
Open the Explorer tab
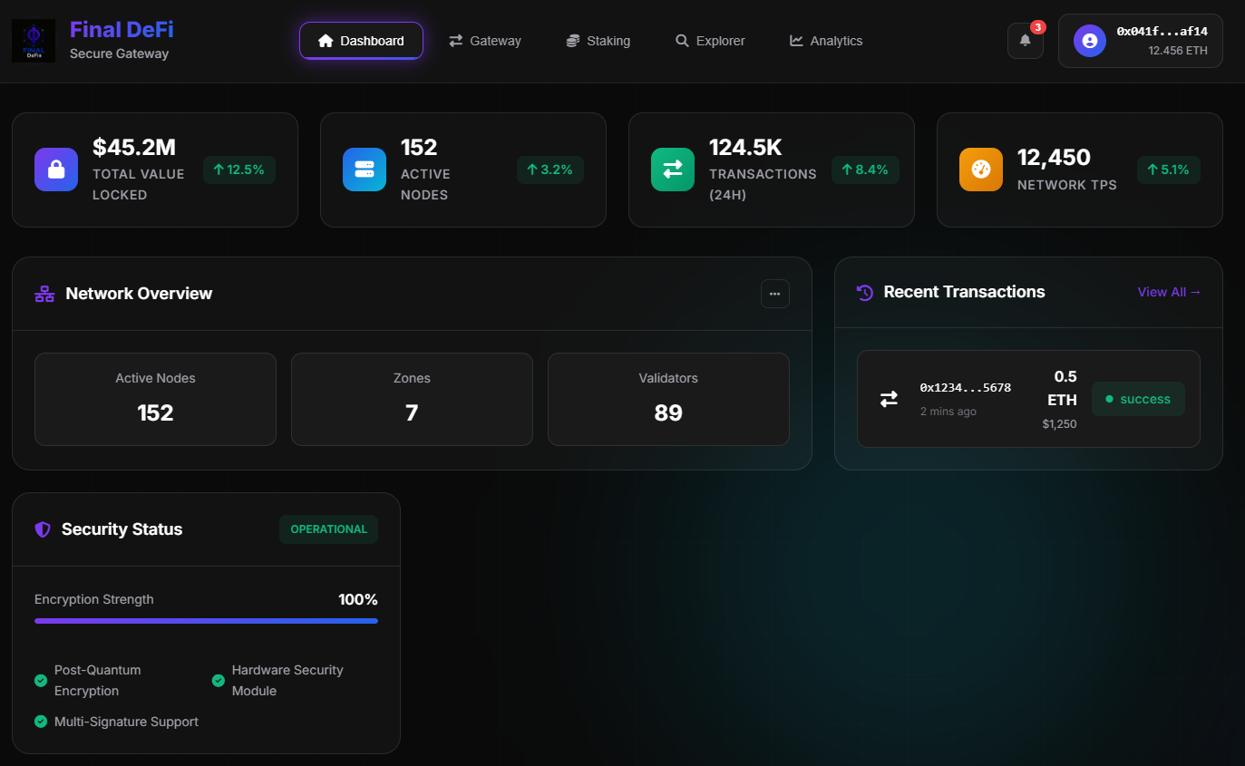[710, 41]
